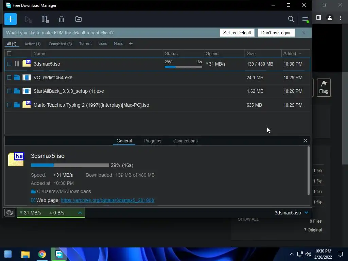Sort by Added column header
The image size is (348, 261).
tap(292, 53)
